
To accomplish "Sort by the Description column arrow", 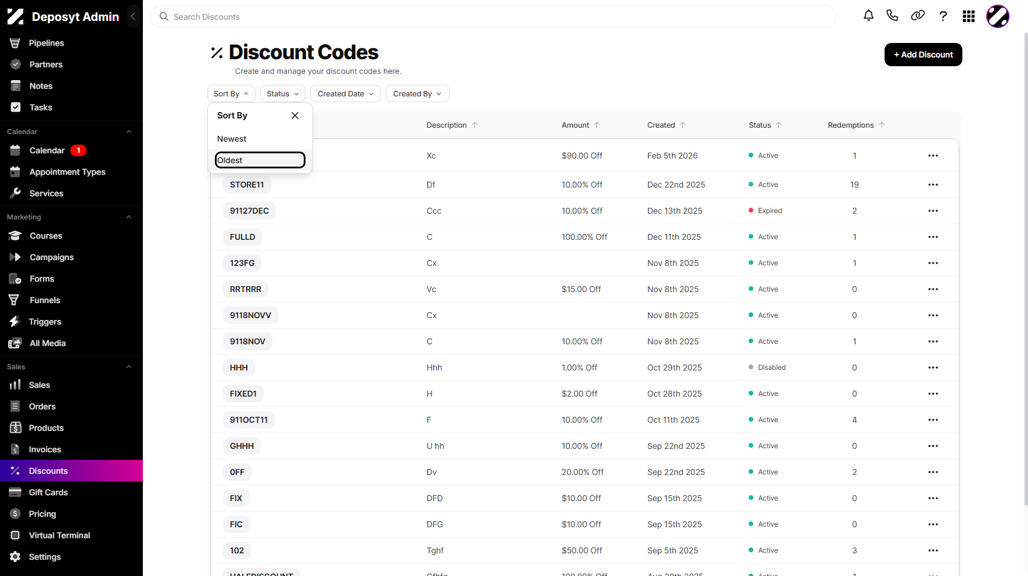I will [x=475, y=125].
